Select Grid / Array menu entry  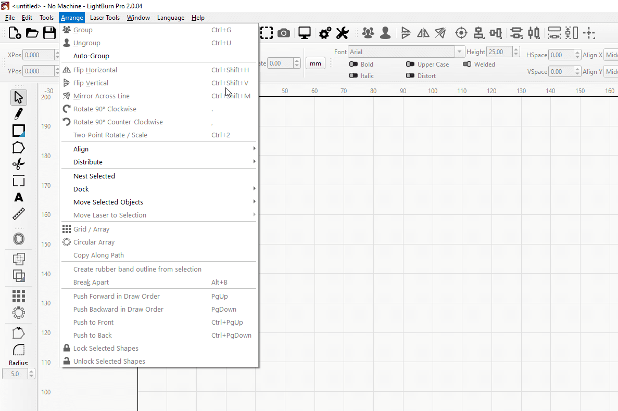click(x=159, y=229)
